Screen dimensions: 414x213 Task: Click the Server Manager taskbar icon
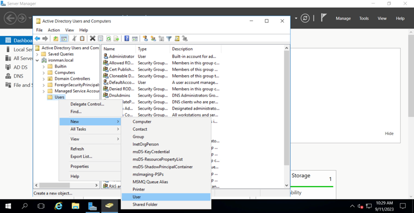tap(92, 206)
